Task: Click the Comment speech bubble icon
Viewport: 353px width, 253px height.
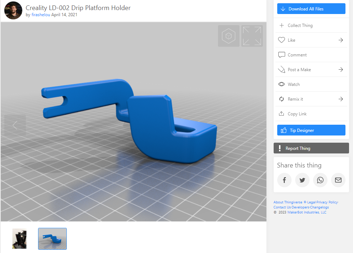Action: point(282,55)
